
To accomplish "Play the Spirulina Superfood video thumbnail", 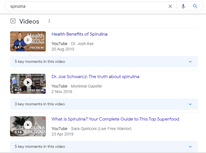I will point(28,126).
